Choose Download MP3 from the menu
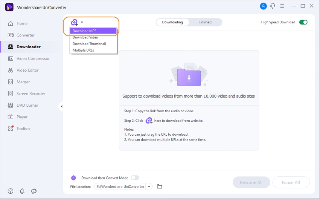 [x=93, y=31]
